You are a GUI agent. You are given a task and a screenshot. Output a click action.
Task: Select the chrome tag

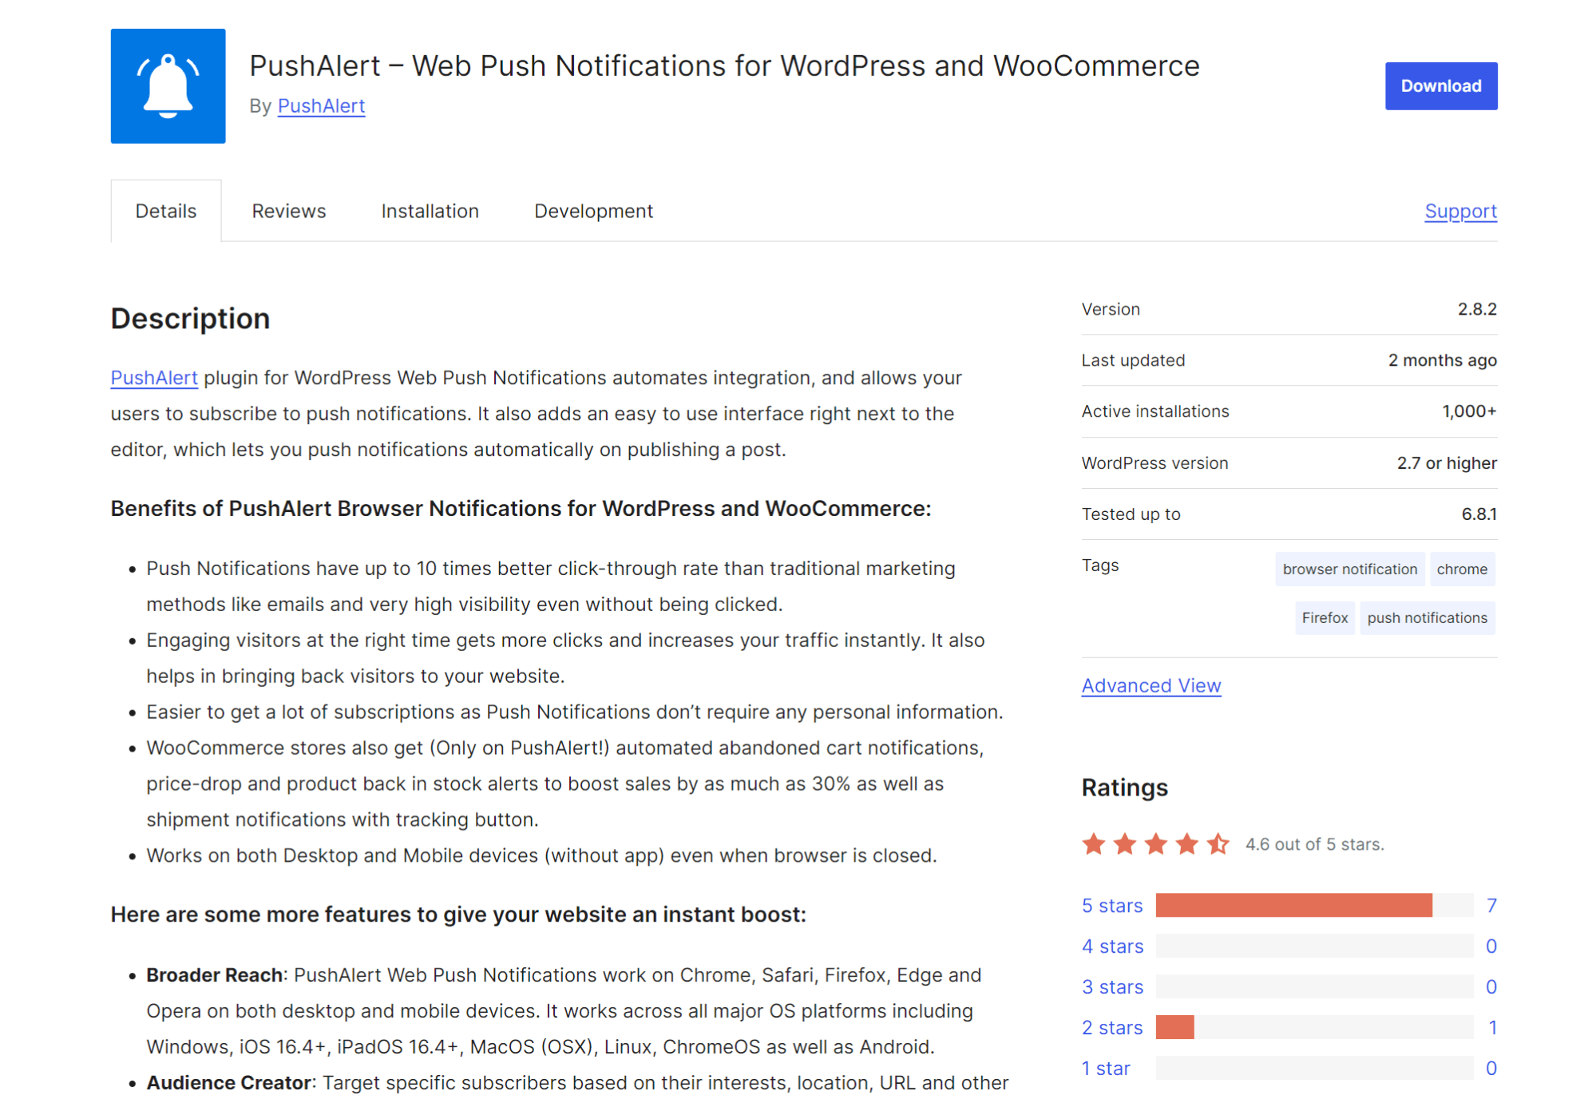1462,569
